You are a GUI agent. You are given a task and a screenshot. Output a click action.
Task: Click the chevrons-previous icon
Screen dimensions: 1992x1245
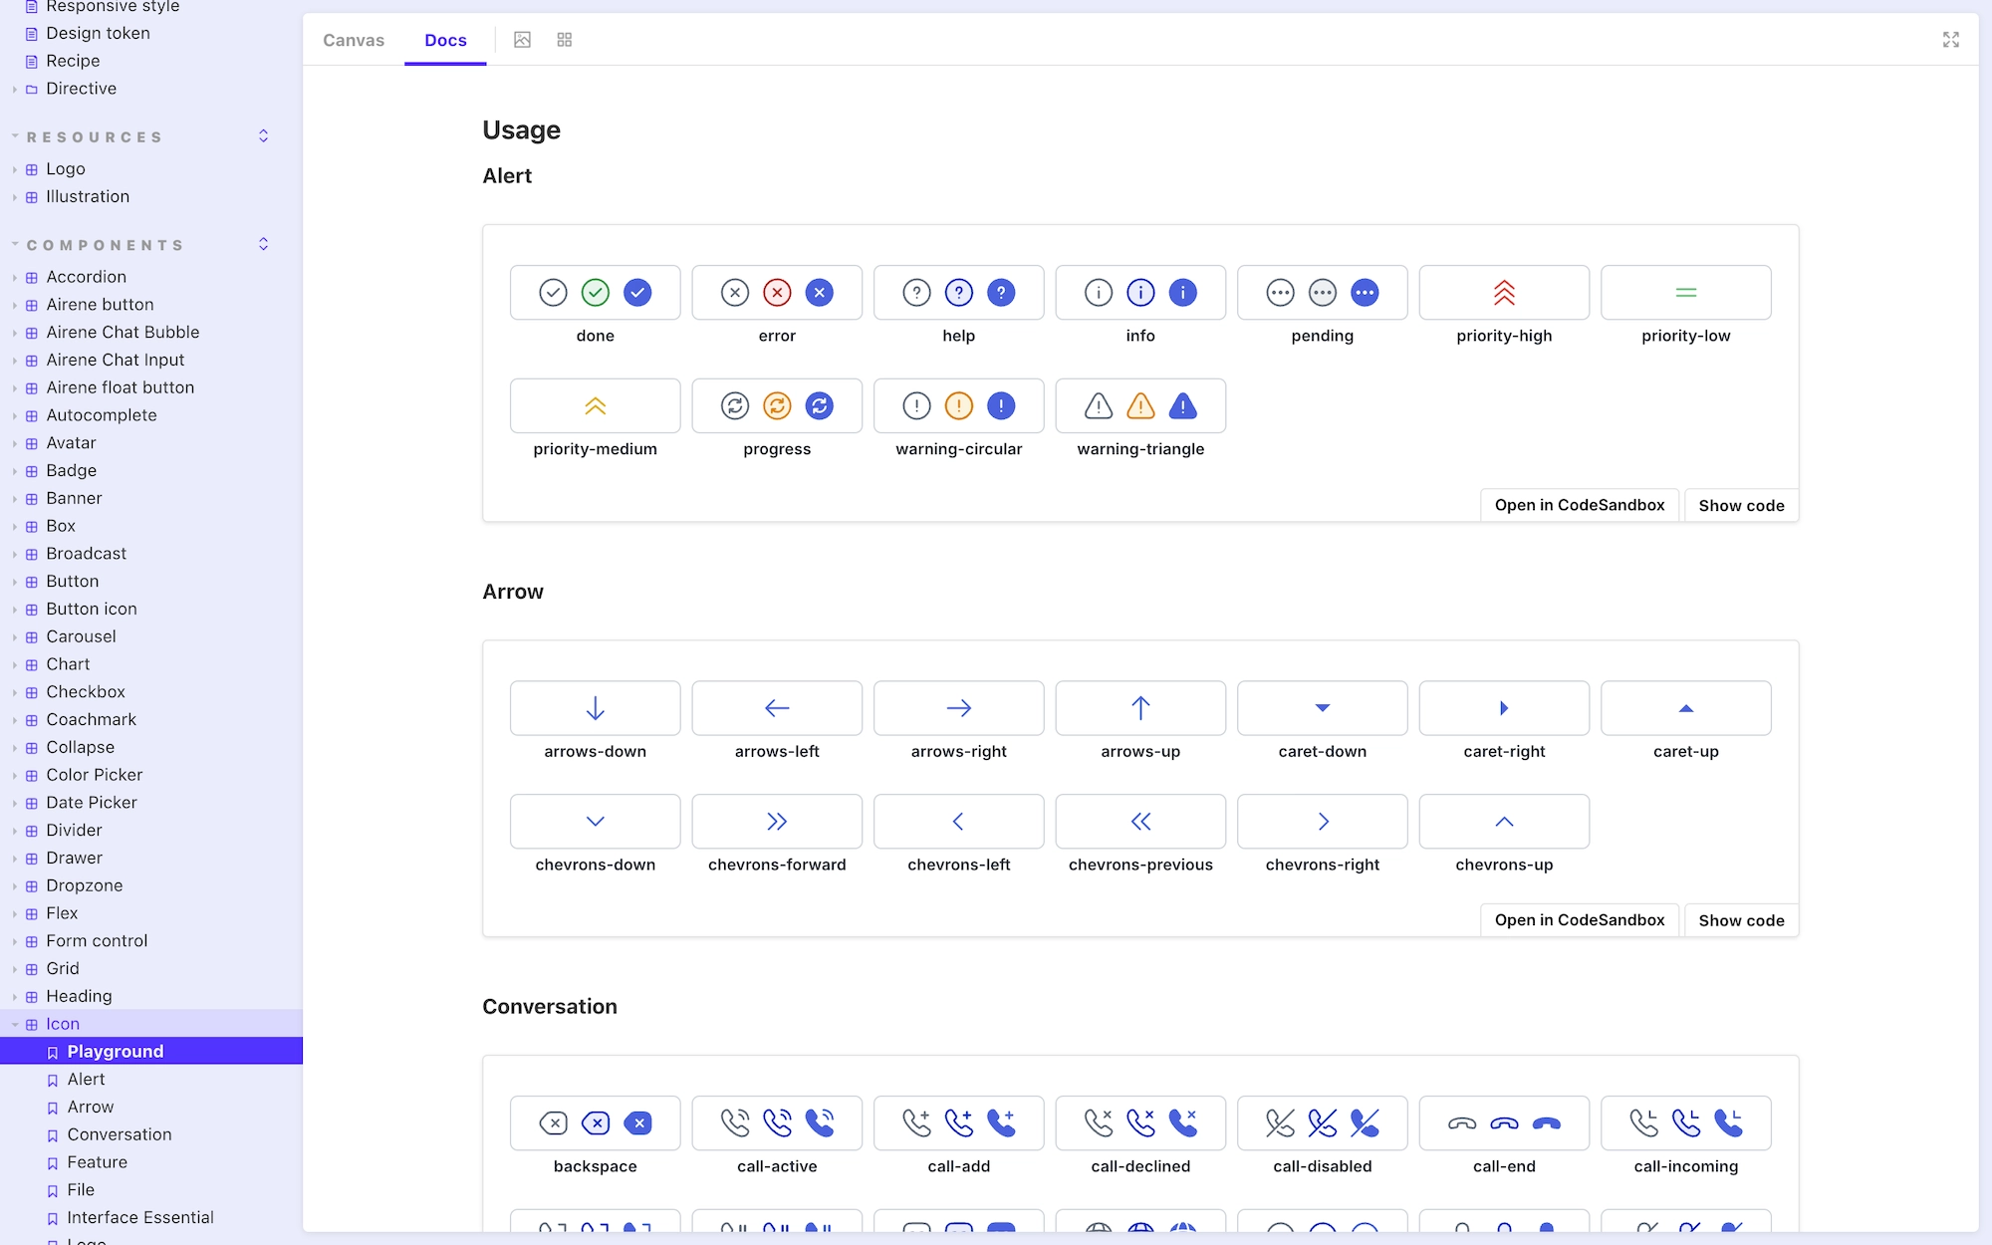[1140, 822]
